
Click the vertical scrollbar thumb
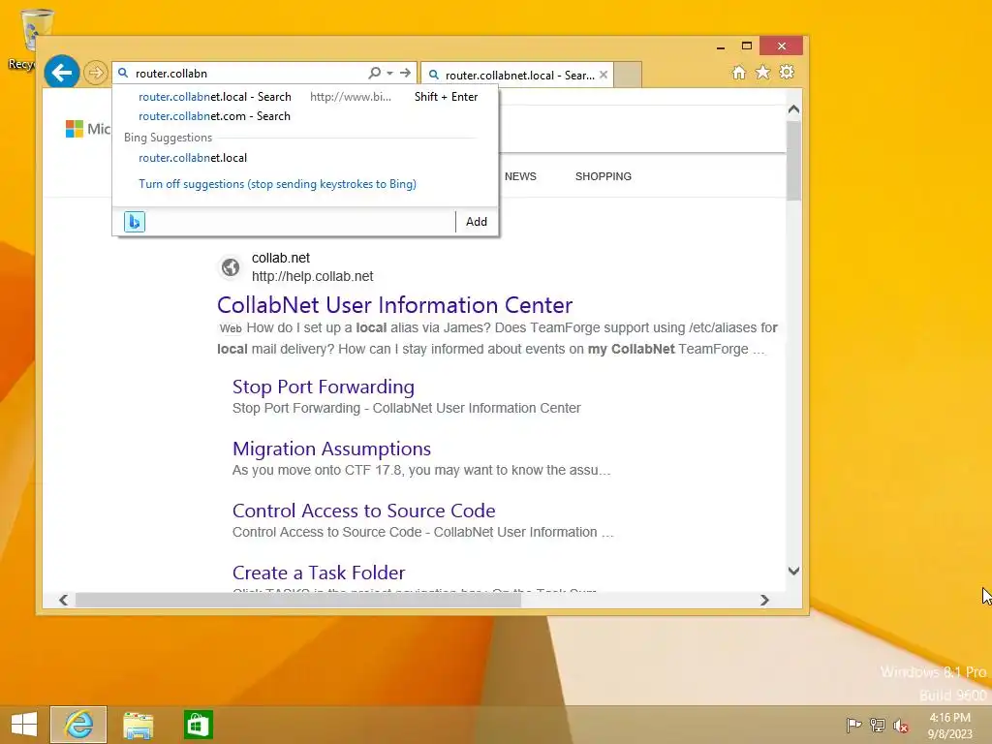click(793, 161)
